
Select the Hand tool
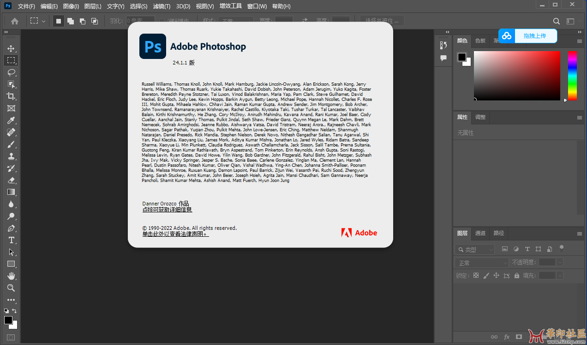pyautogui.click(x=11, y=276)
